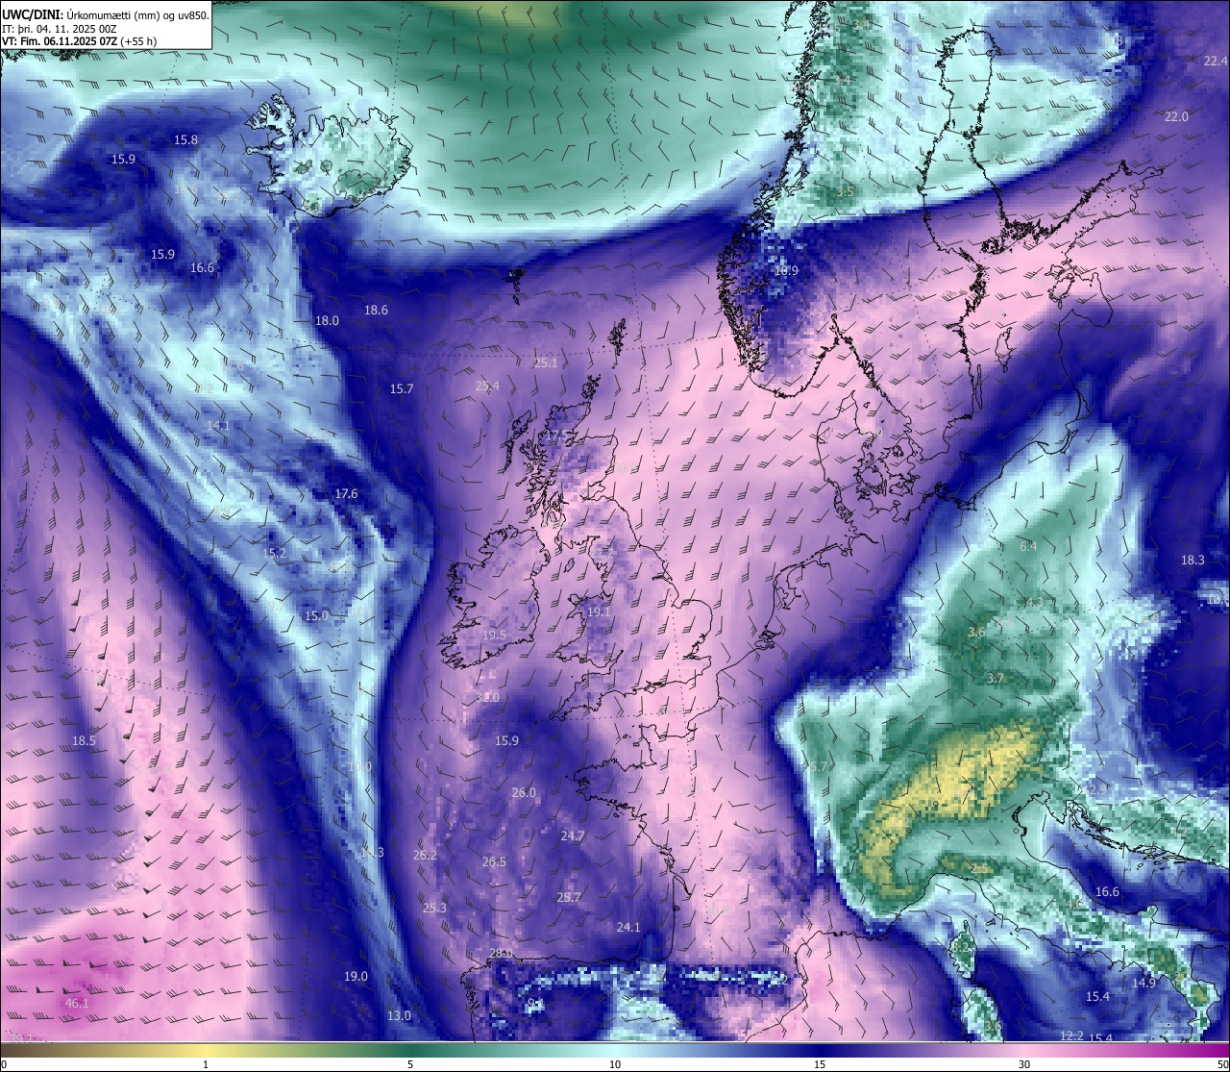This screenshot has height=1072, width=1230.
Task: Click the map value 19.0
Action: tap(356, 977)
